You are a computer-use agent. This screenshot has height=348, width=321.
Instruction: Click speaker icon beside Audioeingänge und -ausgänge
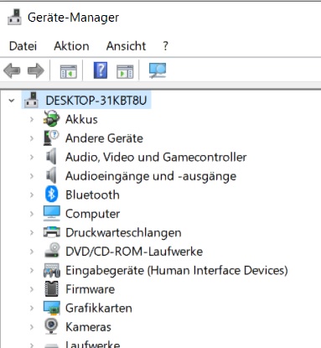51,175
